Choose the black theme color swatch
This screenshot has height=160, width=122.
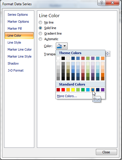[x=63, y=58]
